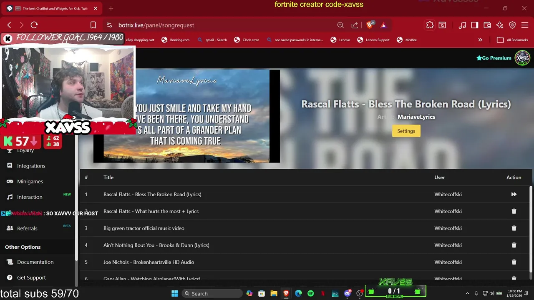Click the song video lyric thumbnail
Screen dimensions: 534x300
186,116
